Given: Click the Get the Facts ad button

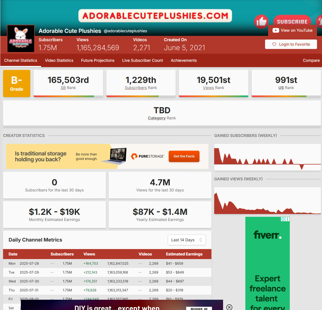Looking at the screenshot, I should pos(184,156).
